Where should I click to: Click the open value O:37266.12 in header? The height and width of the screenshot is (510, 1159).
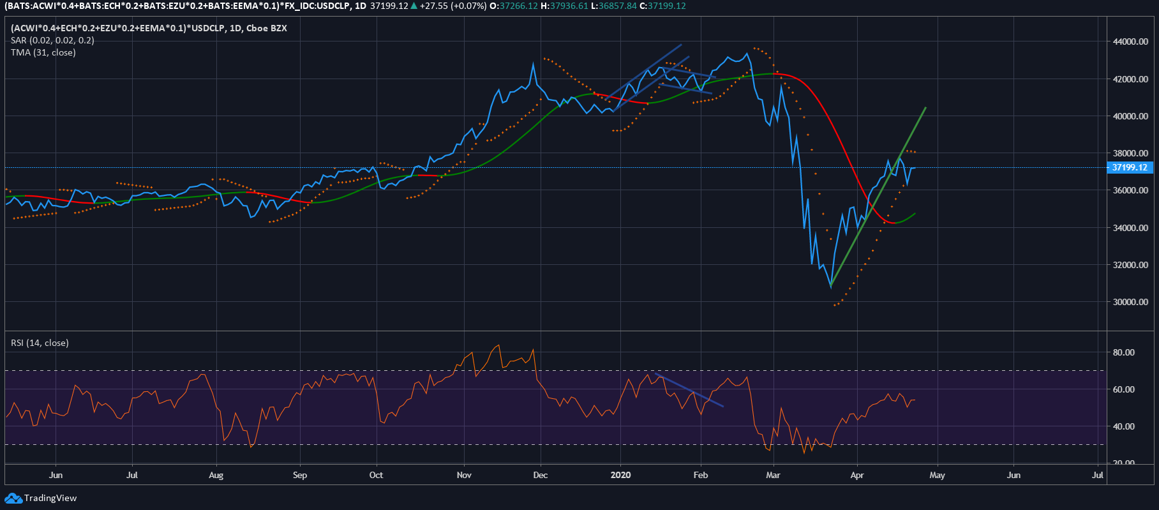(514, 6)
